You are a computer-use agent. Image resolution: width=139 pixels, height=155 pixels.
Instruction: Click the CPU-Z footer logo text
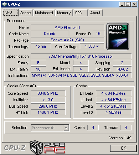point(15,148)
